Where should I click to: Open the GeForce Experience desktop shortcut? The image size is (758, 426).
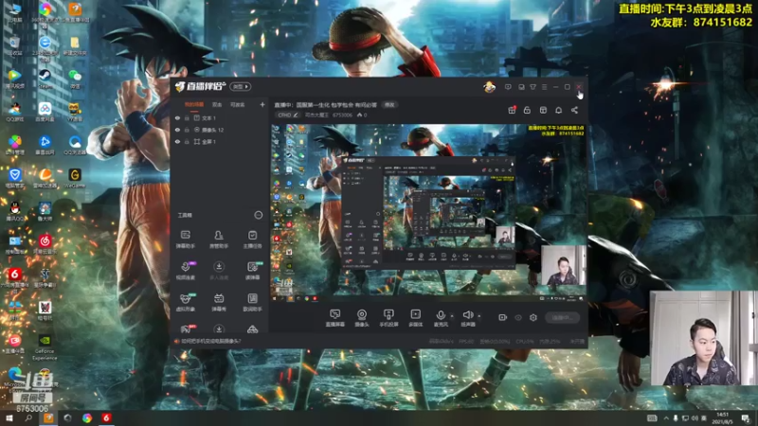(x=45, y=347)
